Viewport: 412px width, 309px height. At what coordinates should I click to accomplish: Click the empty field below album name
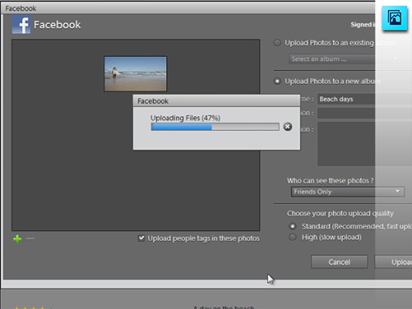365,113
